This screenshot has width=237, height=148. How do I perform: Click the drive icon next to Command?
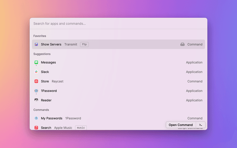tap(183, 44)
